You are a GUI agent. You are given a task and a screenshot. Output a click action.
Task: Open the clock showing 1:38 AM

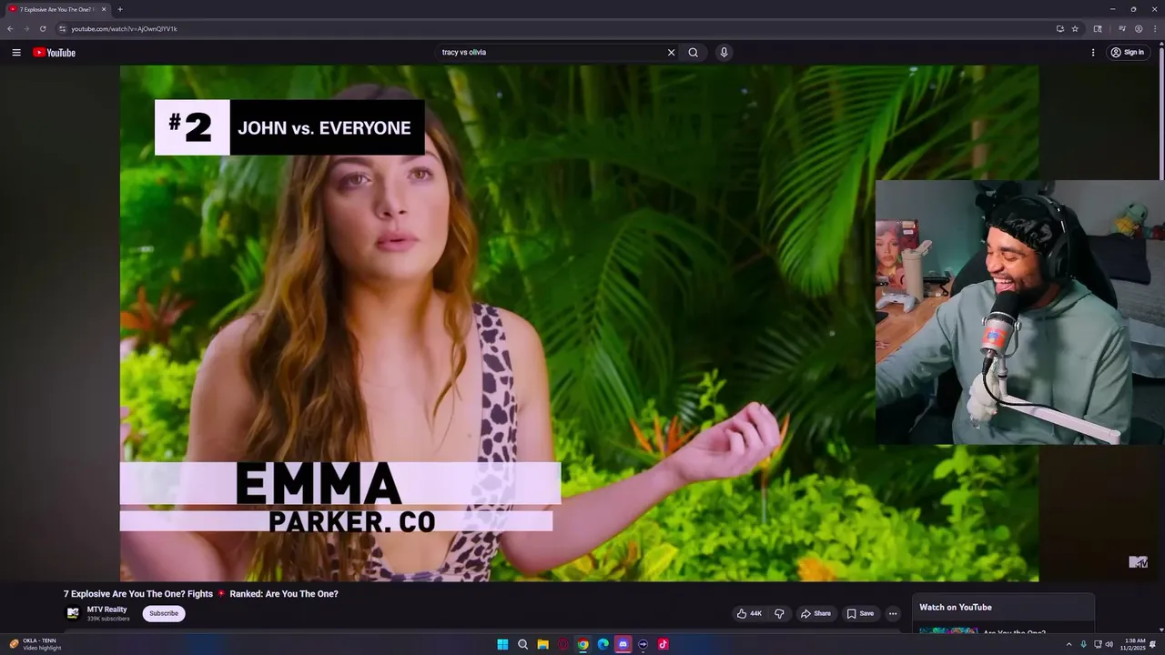[1133, 644]
